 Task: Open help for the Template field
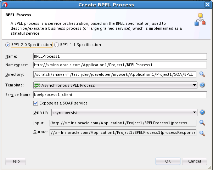click(202, 85)
